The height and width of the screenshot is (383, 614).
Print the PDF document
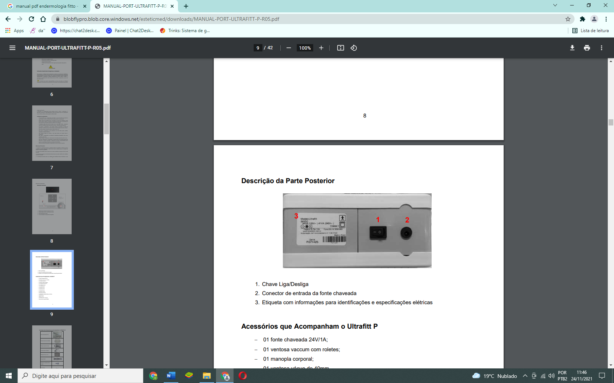click(587, 48)
